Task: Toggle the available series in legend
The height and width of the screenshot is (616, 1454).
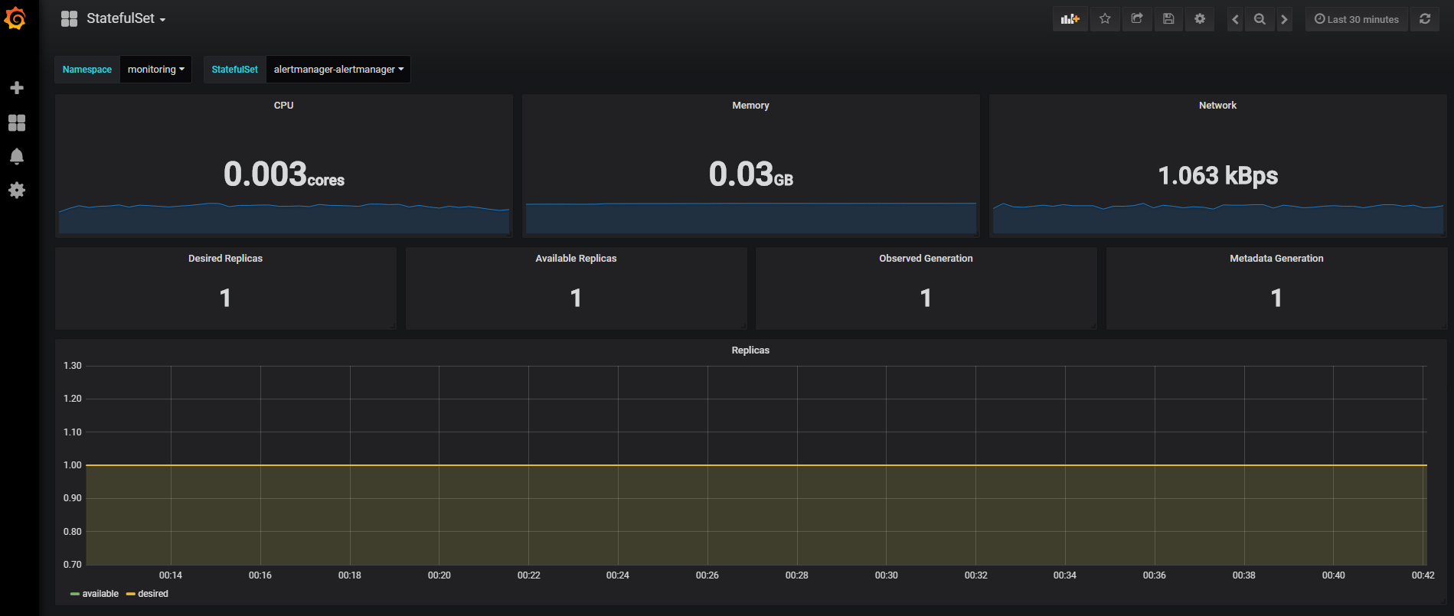Action: (100, 594)
